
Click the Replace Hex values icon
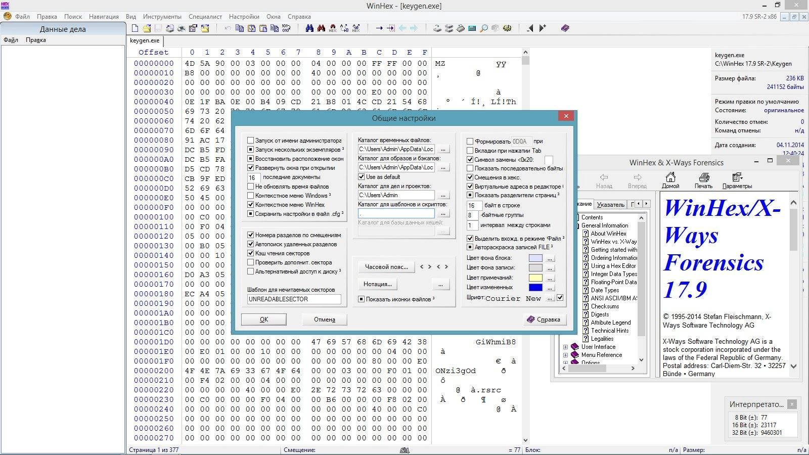355,28
